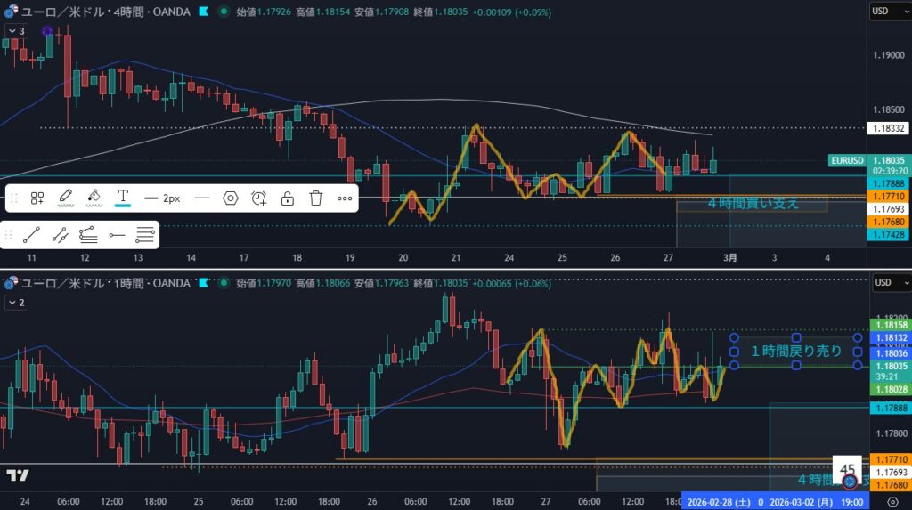Toggle the lock on the selected drawing
The width and height of the screenshot is (912, 510).
[x=287, y=198]
